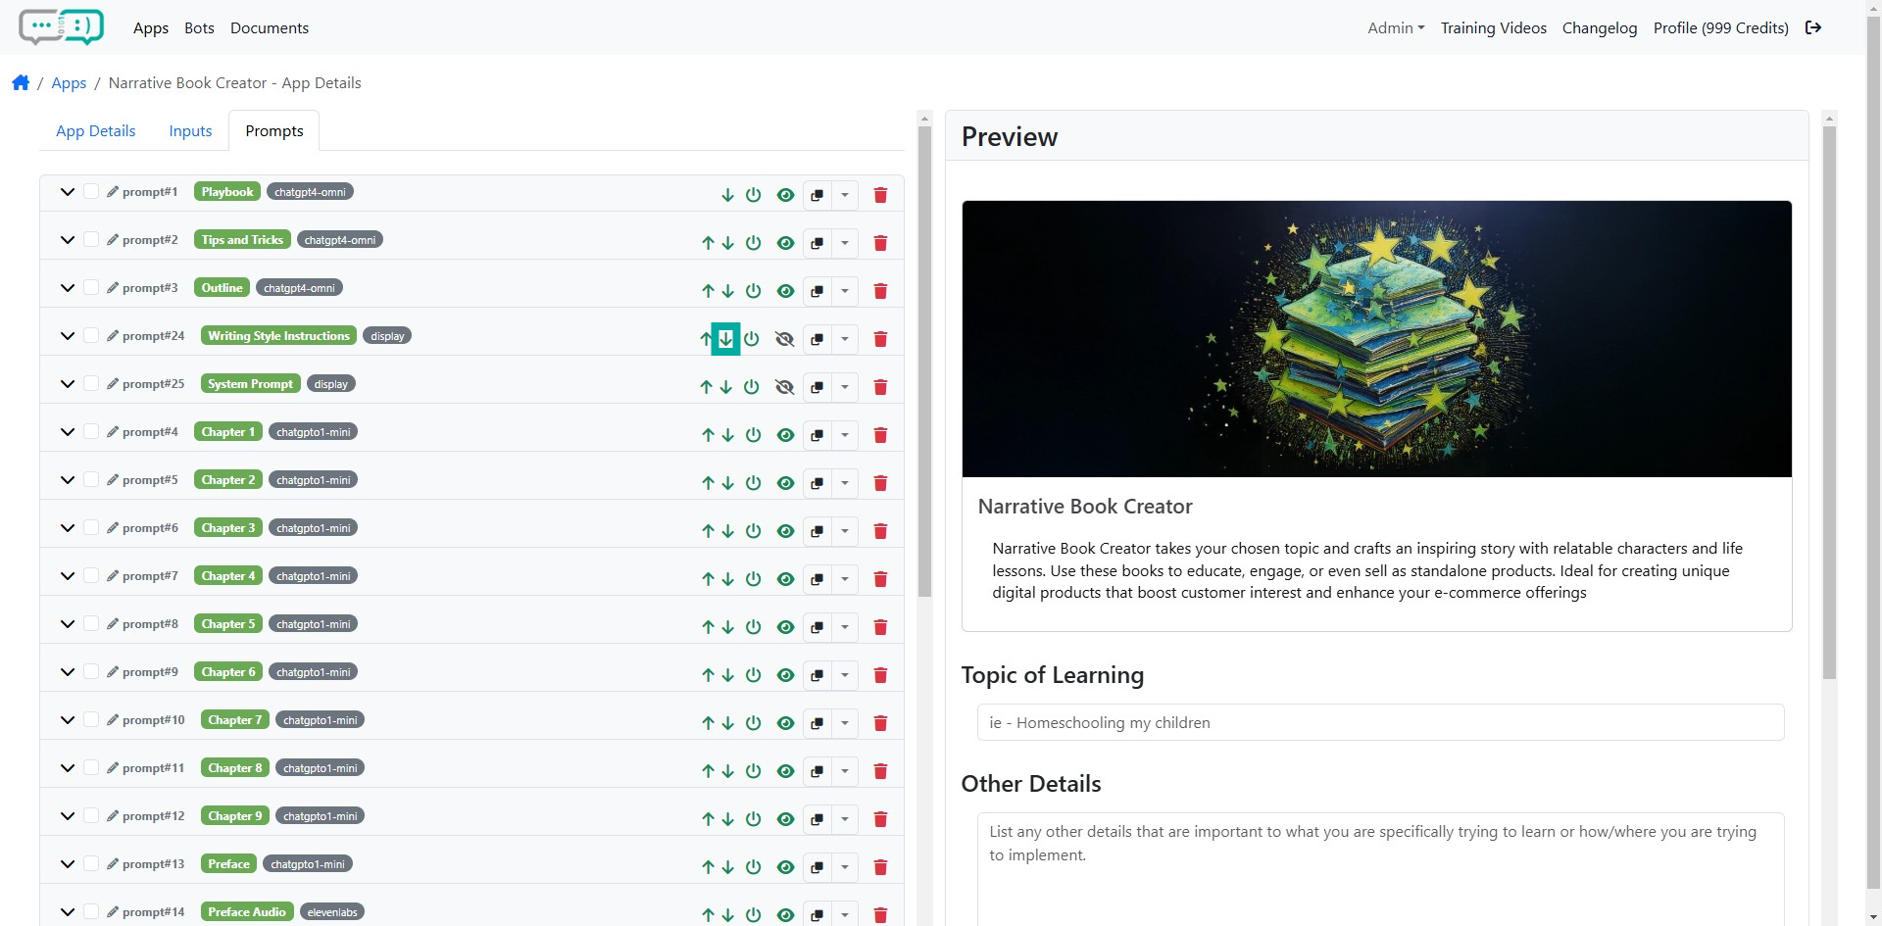Image resolution: width=1882 pixels, height=926 pixels.
Task: Move Writing Style Instructions prompt down
Action: click(x=725, y=339)
